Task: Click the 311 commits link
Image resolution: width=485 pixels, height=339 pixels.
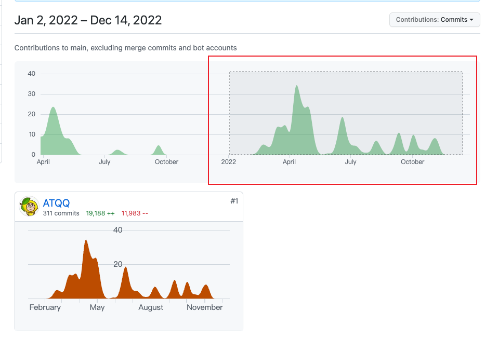Action: pyautogui.click(x=61, y=213)
